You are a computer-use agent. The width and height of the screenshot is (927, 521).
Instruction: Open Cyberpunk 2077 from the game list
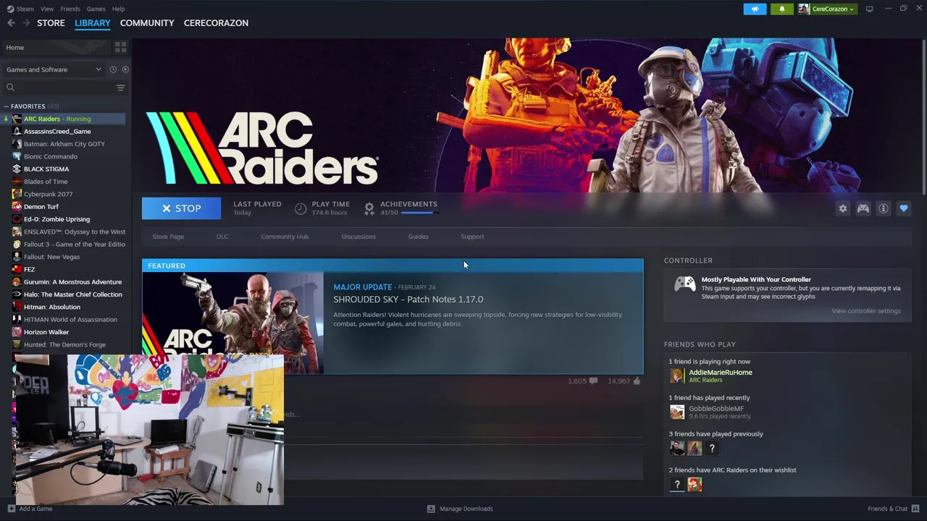(48, 194)
